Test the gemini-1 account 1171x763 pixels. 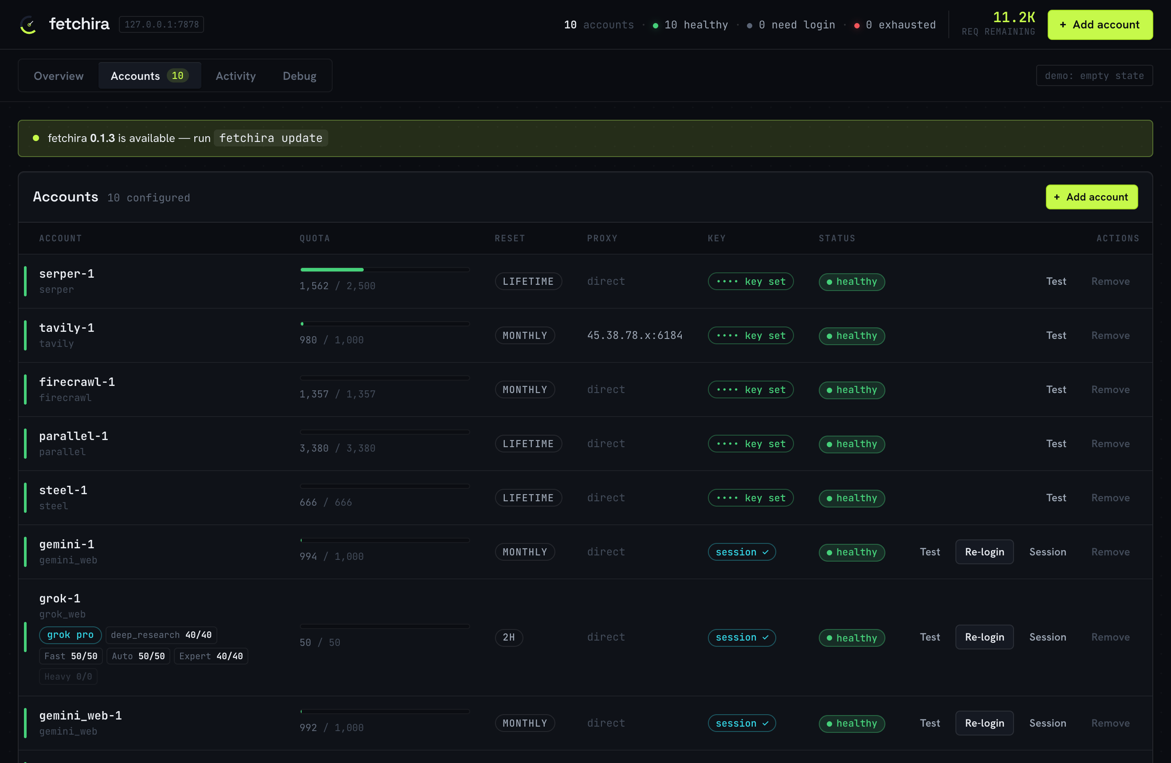930,552
